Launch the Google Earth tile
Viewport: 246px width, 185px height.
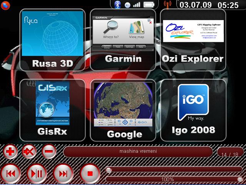(x=123, y=110)
